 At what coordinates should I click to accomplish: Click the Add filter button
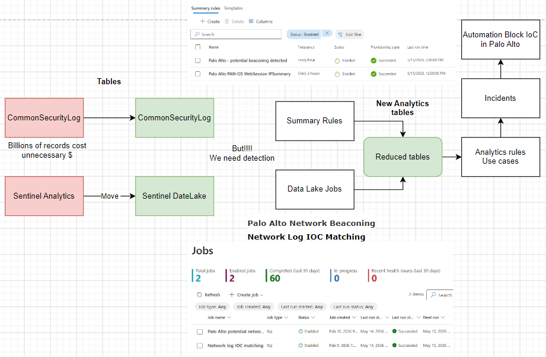coord(350,34)
